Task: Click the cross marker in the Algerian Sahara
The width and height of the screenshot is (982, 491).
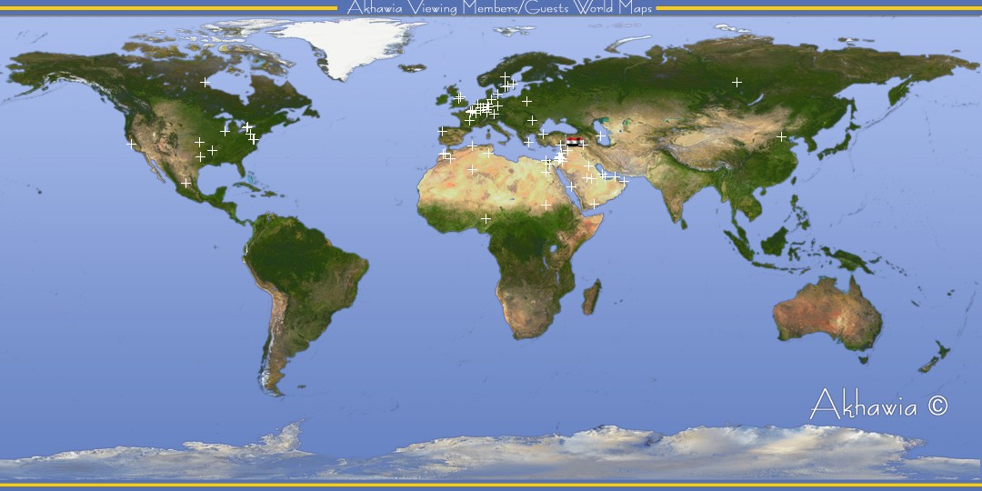Action: coord(472,169)
